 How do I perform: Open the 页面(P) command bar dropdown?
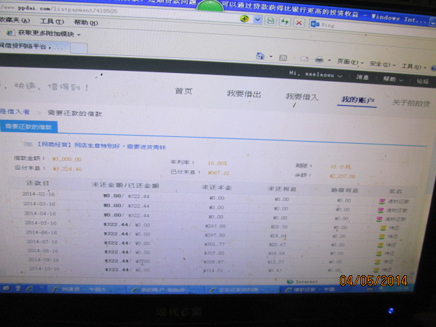(x=349, y=62)
